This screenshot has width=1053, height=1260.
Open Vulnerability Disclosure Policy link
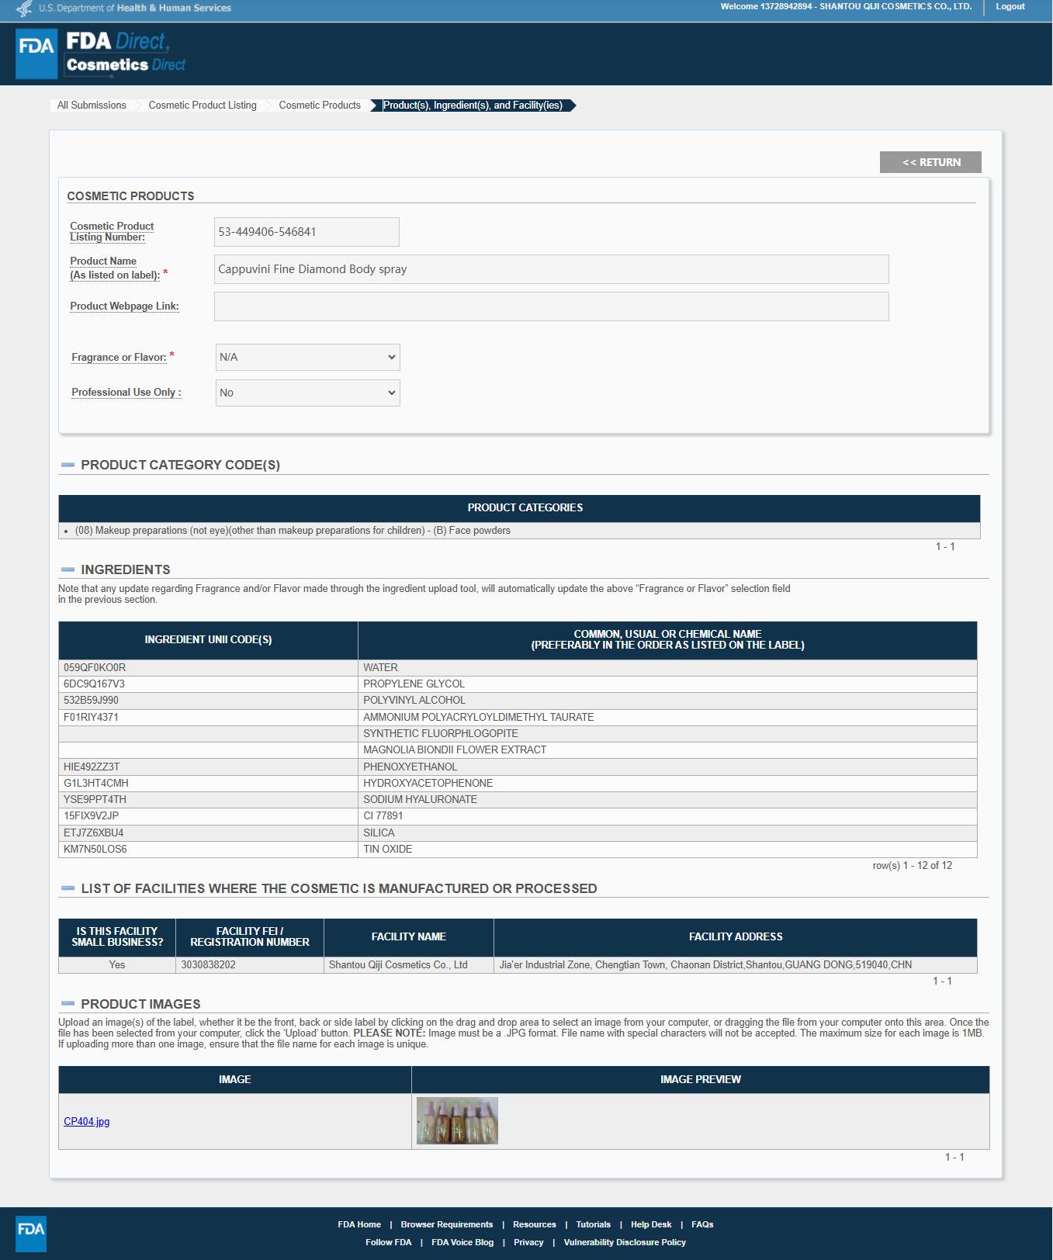point(625,1242)
